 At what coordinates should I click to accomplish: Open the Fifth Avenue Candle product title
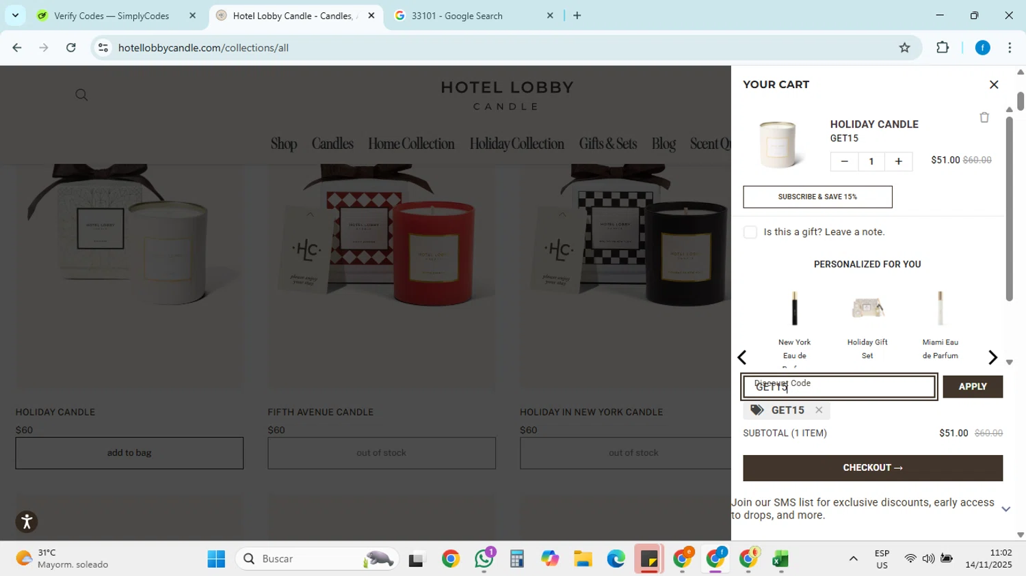(x=320, y=412)
